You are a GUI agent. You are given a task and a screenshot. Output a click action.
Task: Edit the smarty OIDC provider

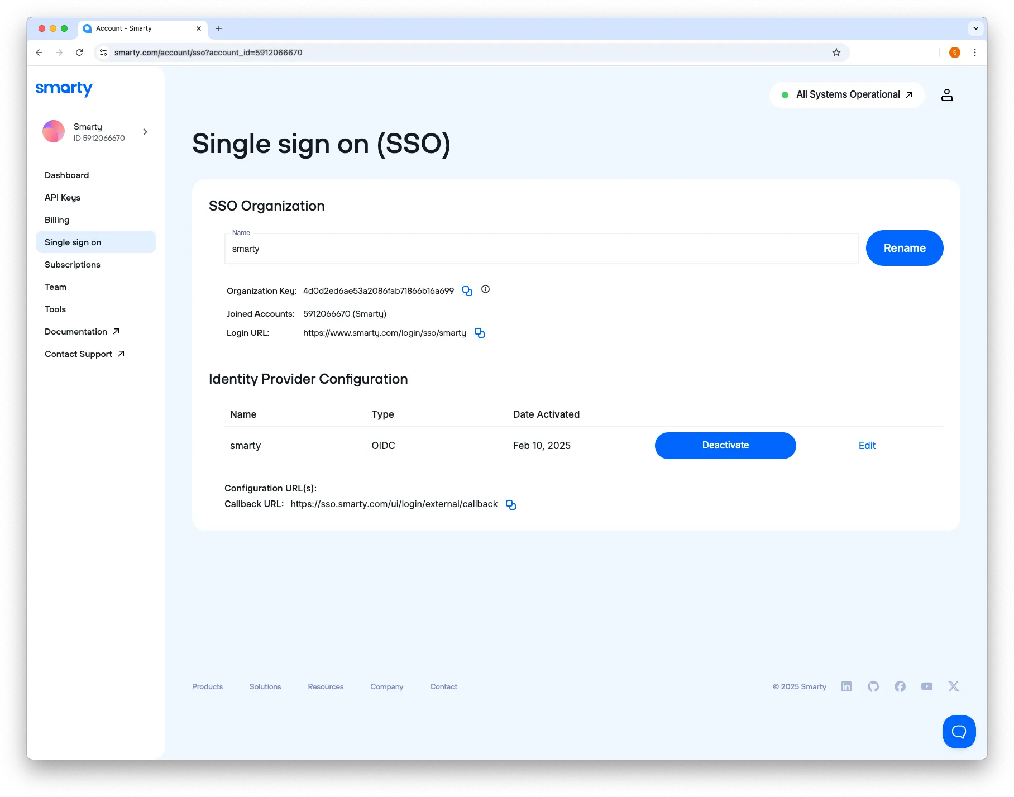point(867,446)
